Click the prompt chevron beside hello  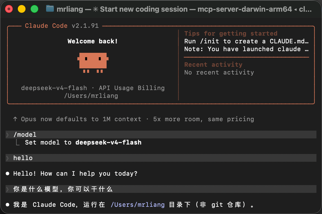pyautogui.click(x=7, y=158)
